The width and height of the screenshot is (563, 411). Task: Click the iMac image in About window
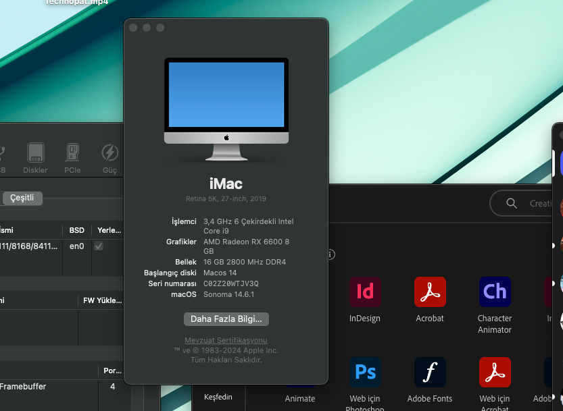(x=226, y=109)
